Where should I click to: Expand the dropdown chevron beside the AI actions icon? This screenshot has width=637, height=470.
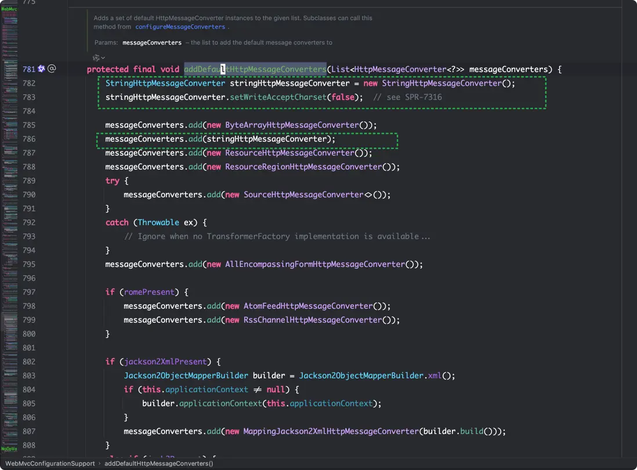tap(103, 58)
